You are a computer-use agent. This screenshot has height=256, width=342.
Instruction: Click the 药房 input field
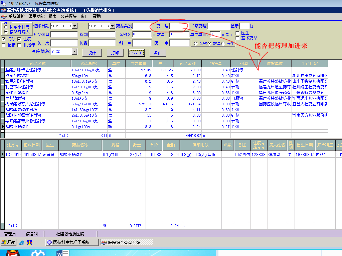point(64,43)
